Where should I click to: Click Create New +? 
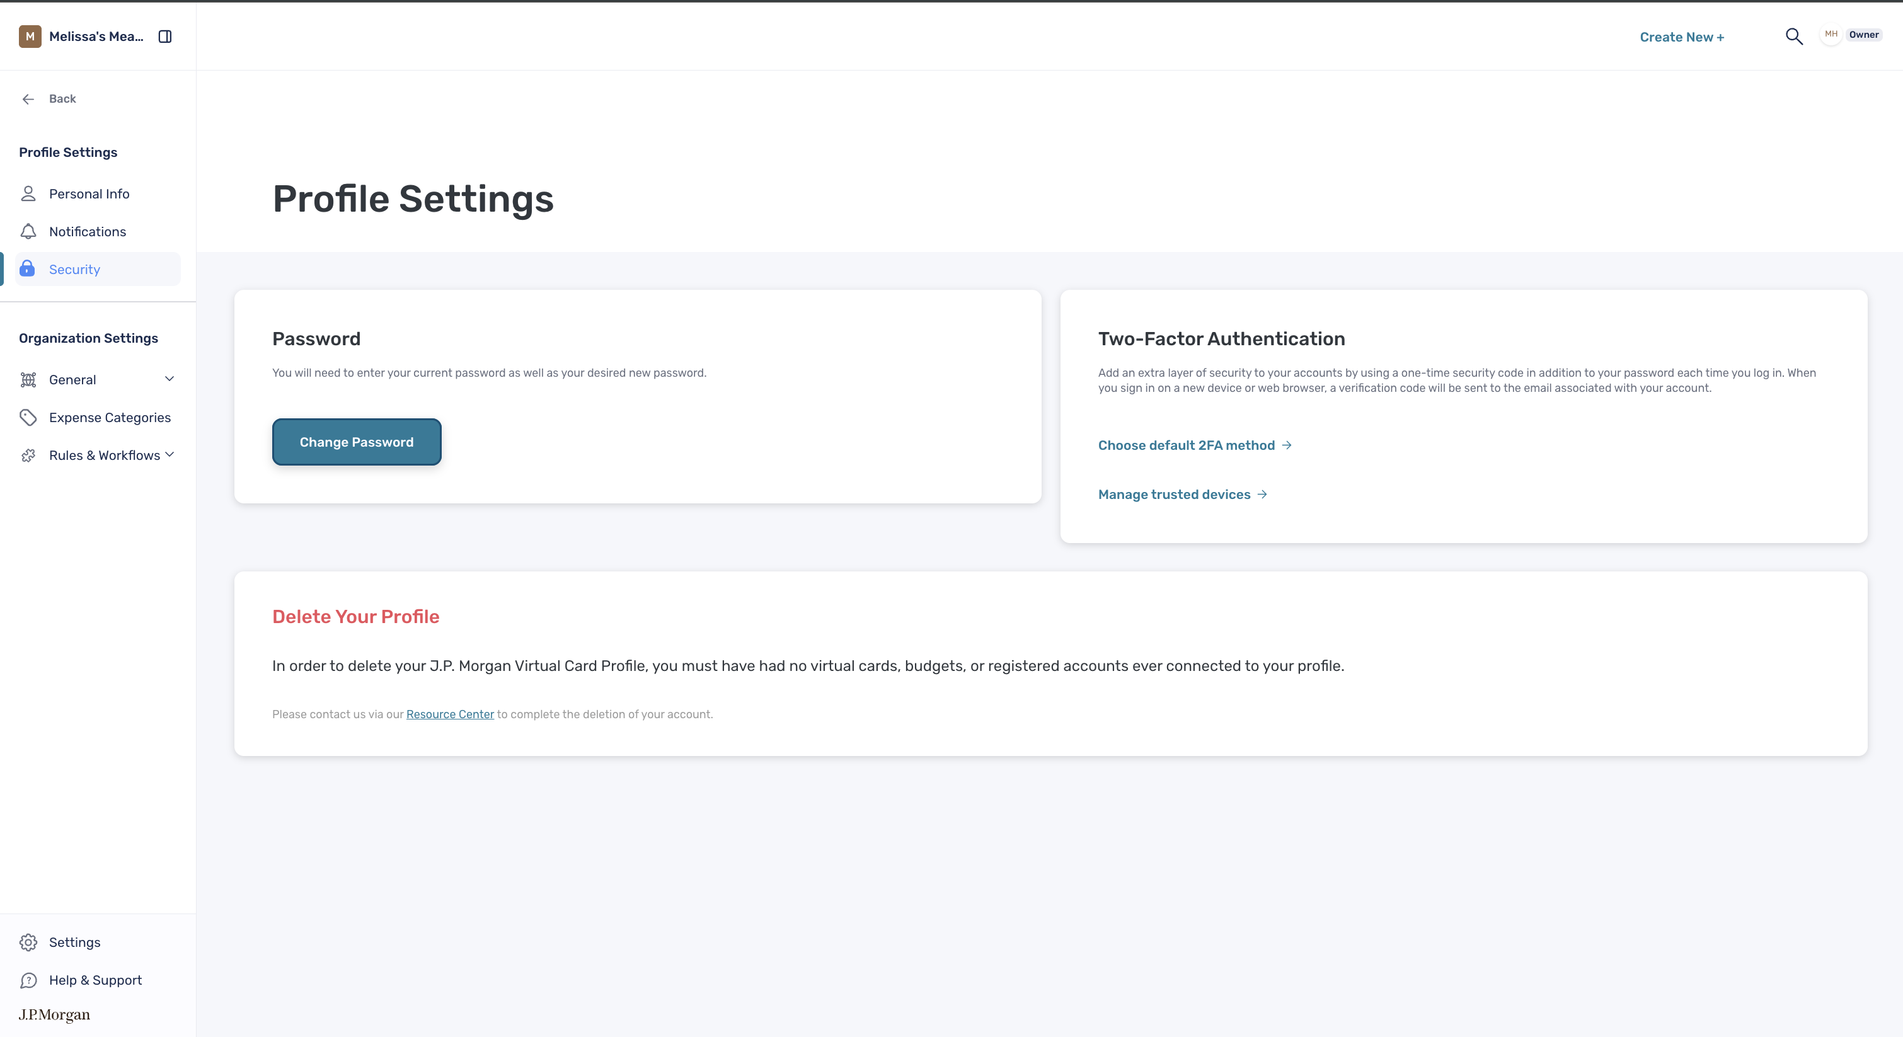1682,37
